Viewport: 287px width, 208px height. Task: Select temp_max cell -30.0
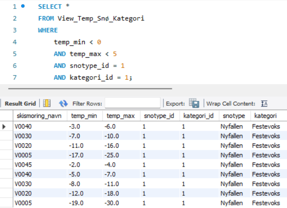121,203
